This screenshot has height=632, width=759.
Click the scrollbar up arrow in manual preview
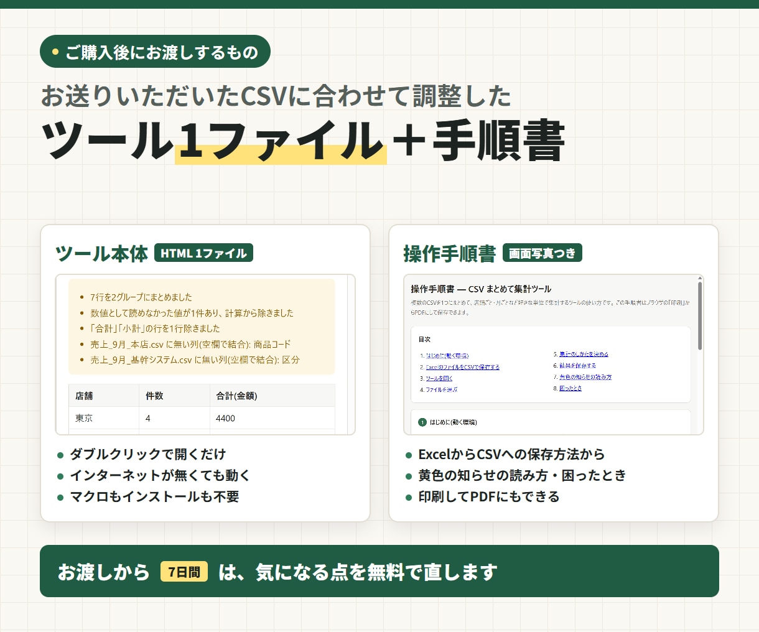tap(700, 278)
